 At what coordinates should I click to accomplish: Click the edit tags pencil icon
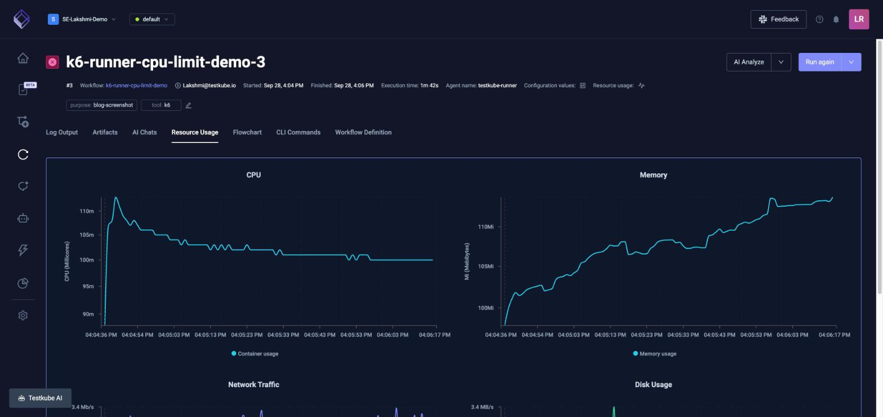coord(189,105)
